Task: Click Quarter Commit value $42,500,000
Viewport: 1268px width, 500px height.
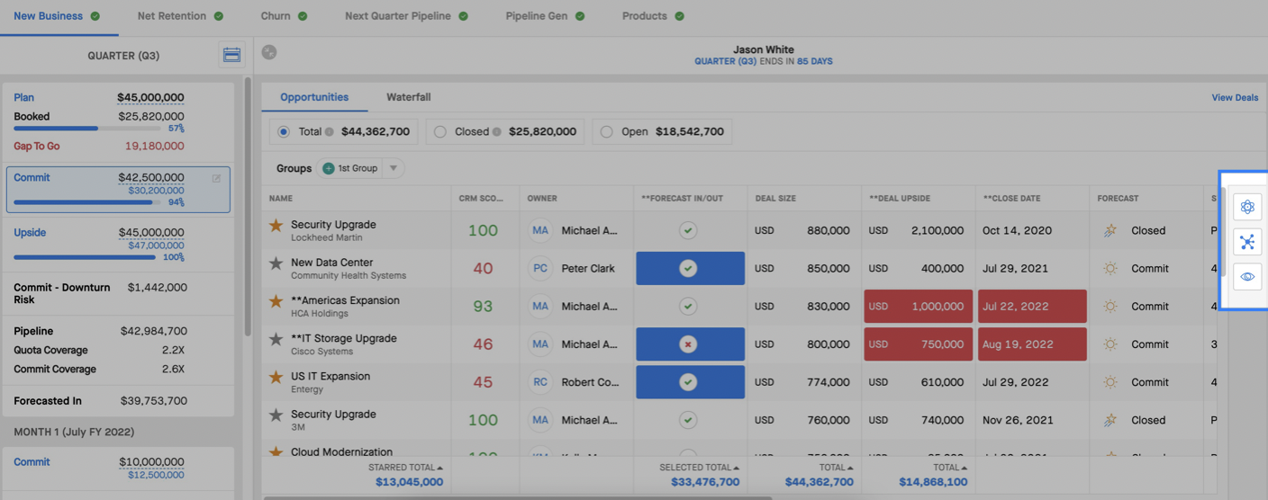Action: tap(150, 178)
